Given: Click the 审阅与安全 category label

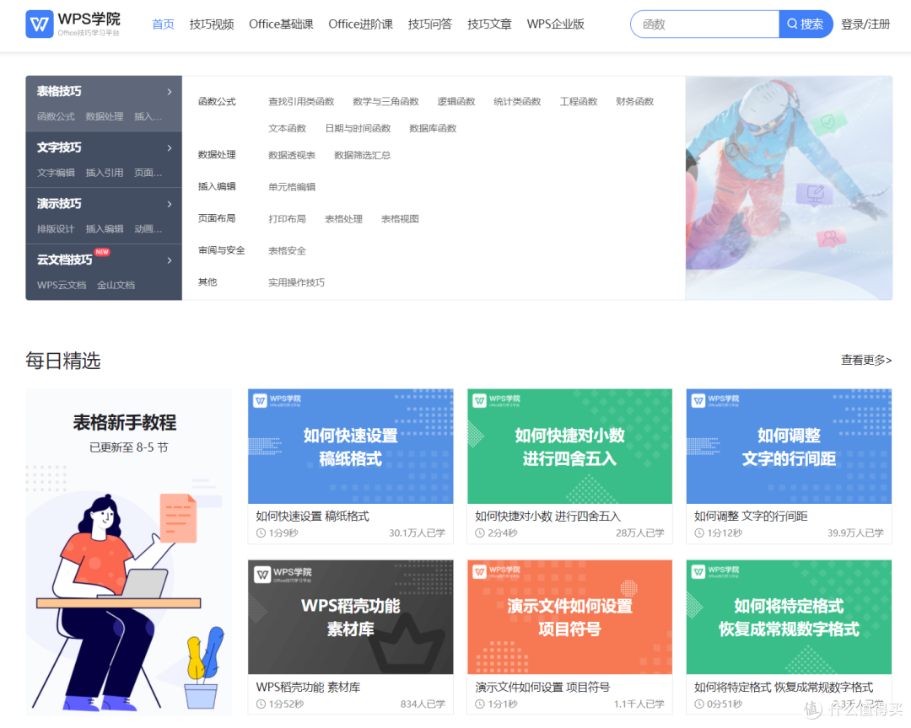Looking at the screenshot, I should click(x=221, y=250).
